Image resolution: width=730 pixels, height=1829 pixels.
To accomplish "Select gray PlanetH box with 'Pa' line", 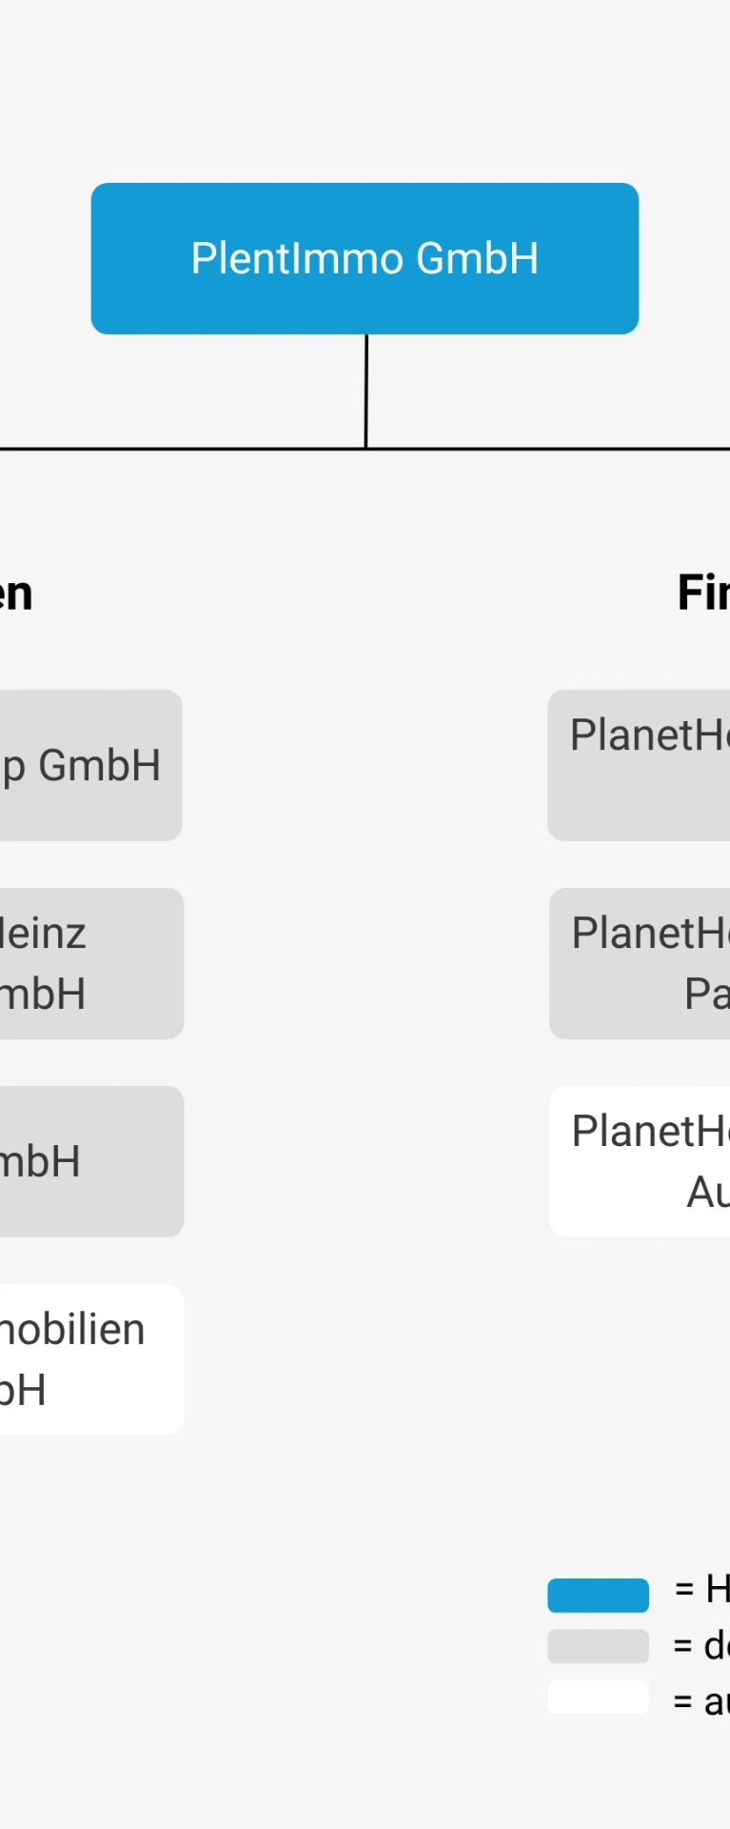I will point(640,963).
